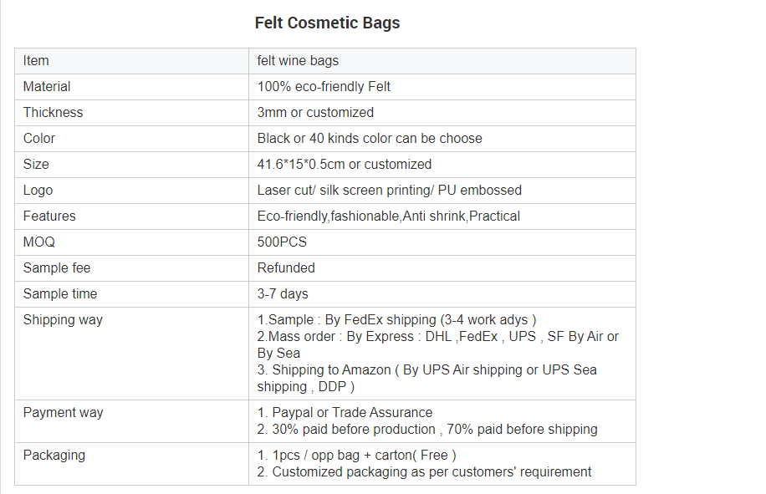Select the Item label cell
Viewport: 766px width, 494px height.
[x=132, y=61]
